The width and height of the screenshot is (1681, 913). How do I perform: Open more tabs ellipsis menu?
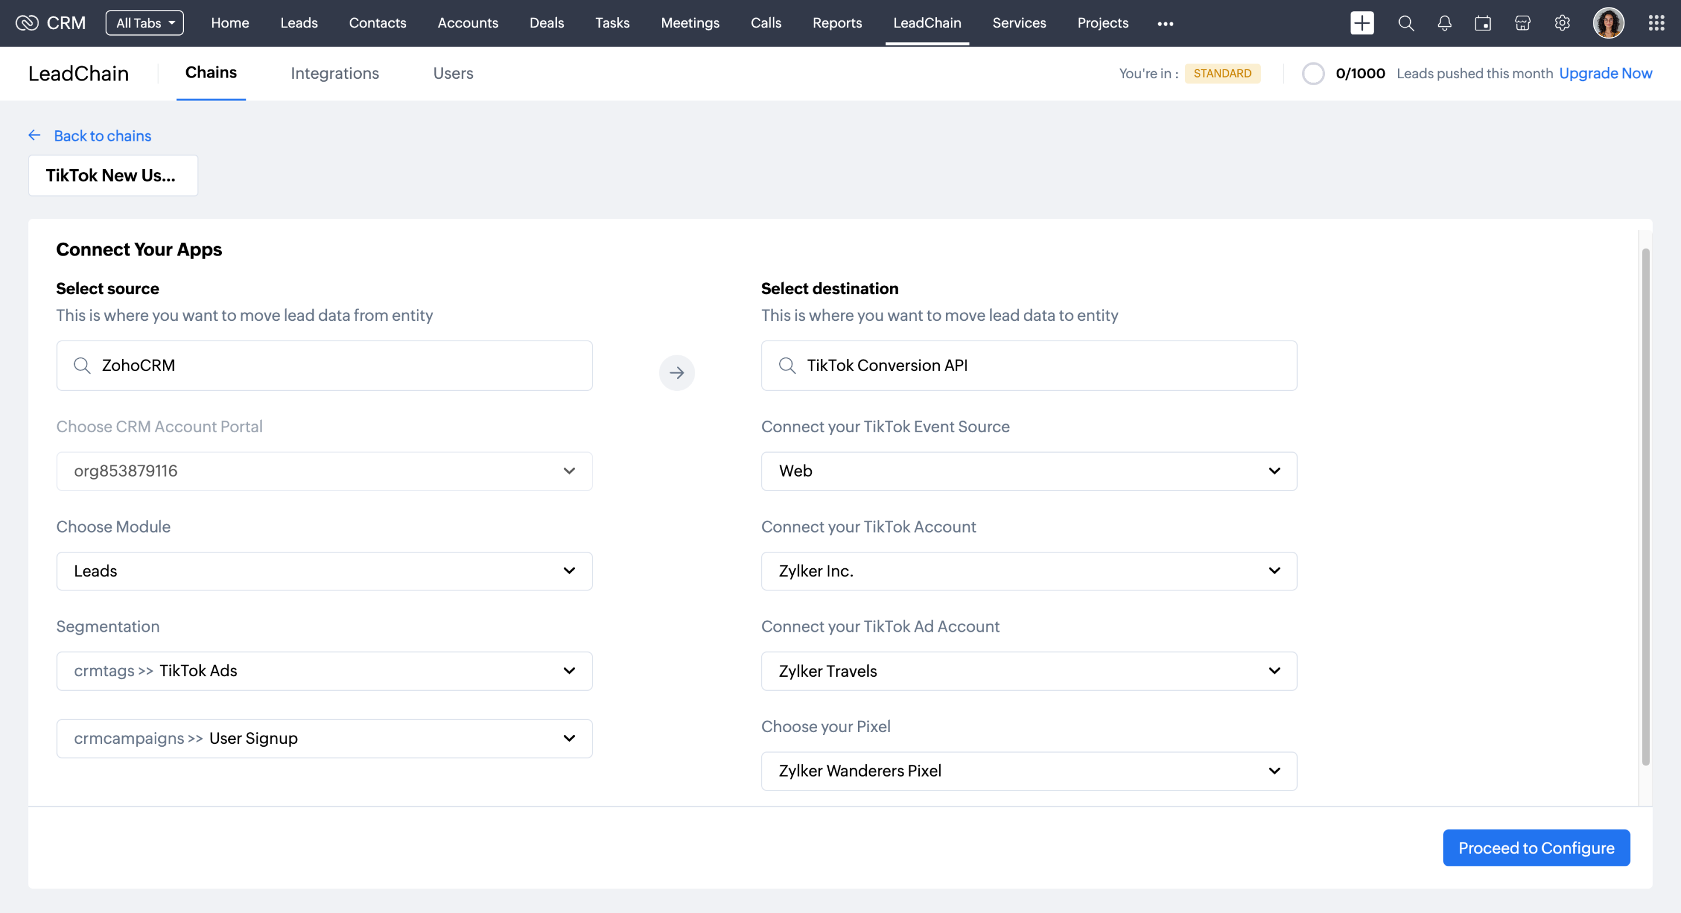point(1165,23)
